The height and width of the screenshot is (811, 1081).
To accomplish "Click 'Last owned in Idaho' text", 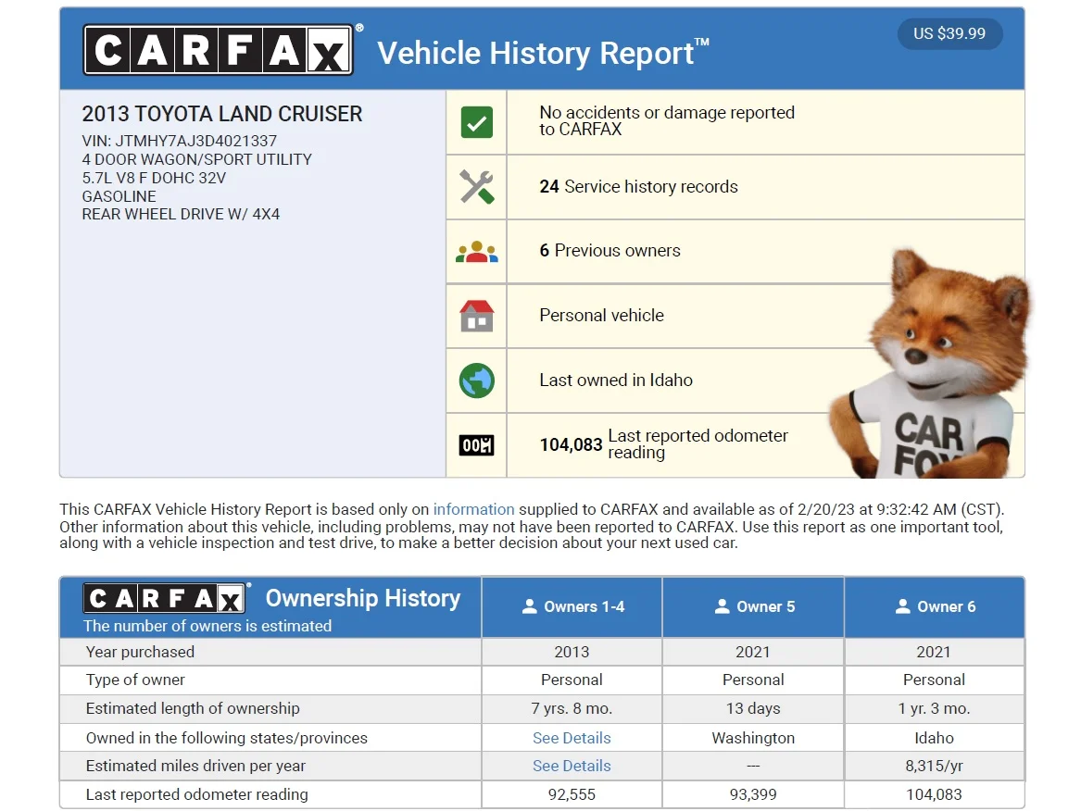I will [616, 381].
